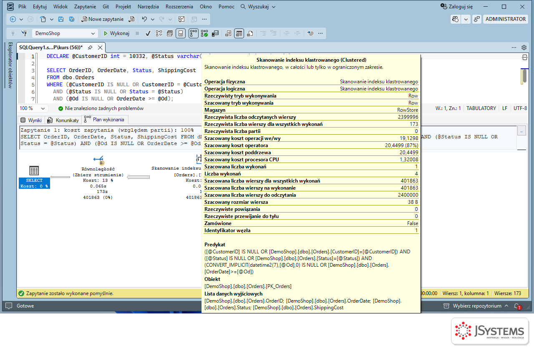Click the Undo arrow icon
The width and height of the screenshot is (534, 348).
pyautogui.click(x=144, y=19)
